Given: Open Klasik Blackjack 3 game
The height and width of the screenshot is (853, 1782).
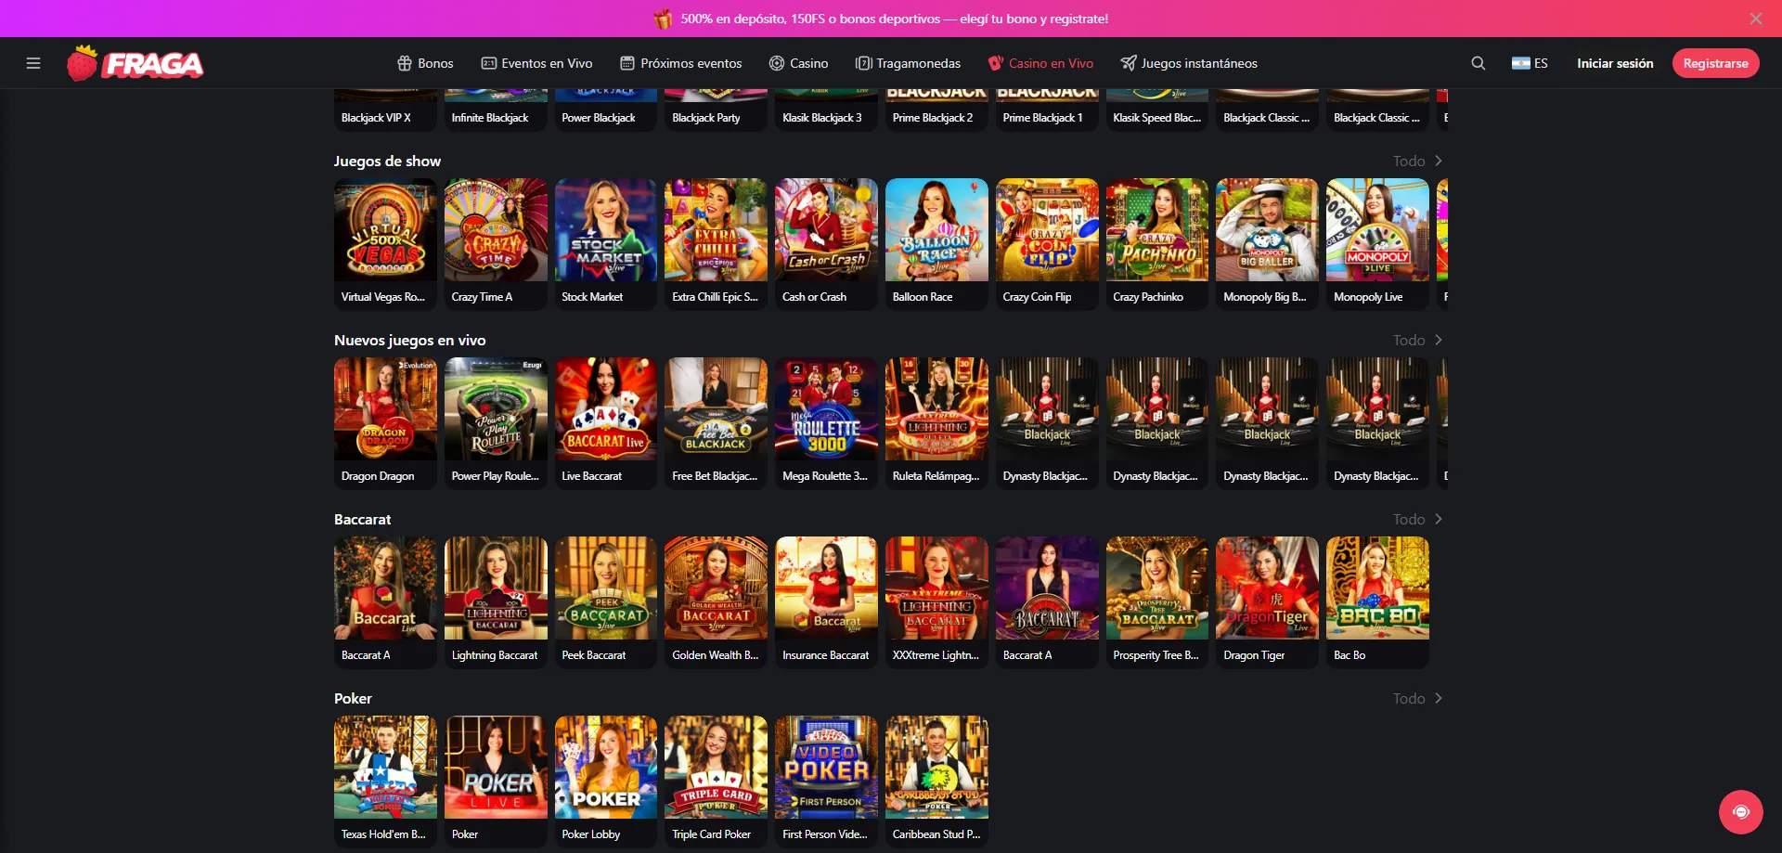Looking at the screenshot, I should point(826,110).
